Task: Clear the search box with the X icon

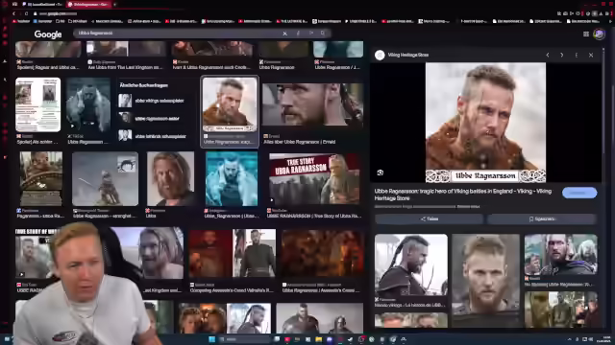Action: [x=284, y=34]
